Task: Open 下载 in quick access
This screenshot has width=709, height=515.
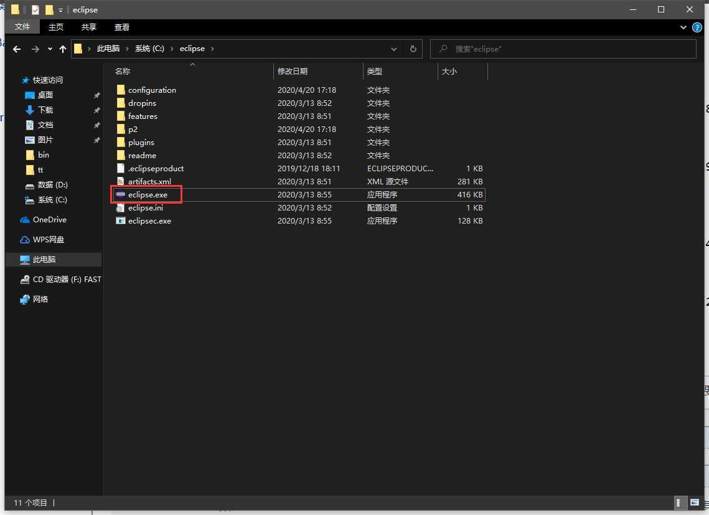Action: tap(39, 110)
